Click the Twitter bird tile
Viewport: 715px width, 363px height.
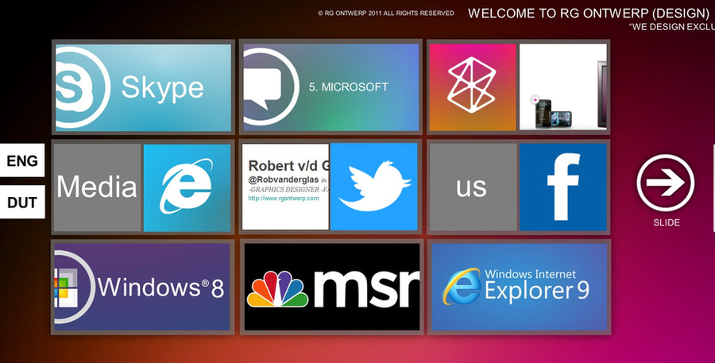point(374,187)
